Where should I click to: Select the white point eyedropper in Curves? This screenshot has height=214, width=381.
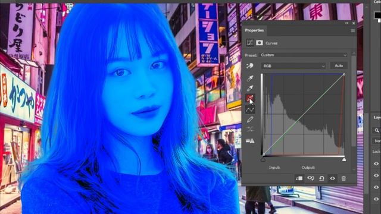click(250, 98)
